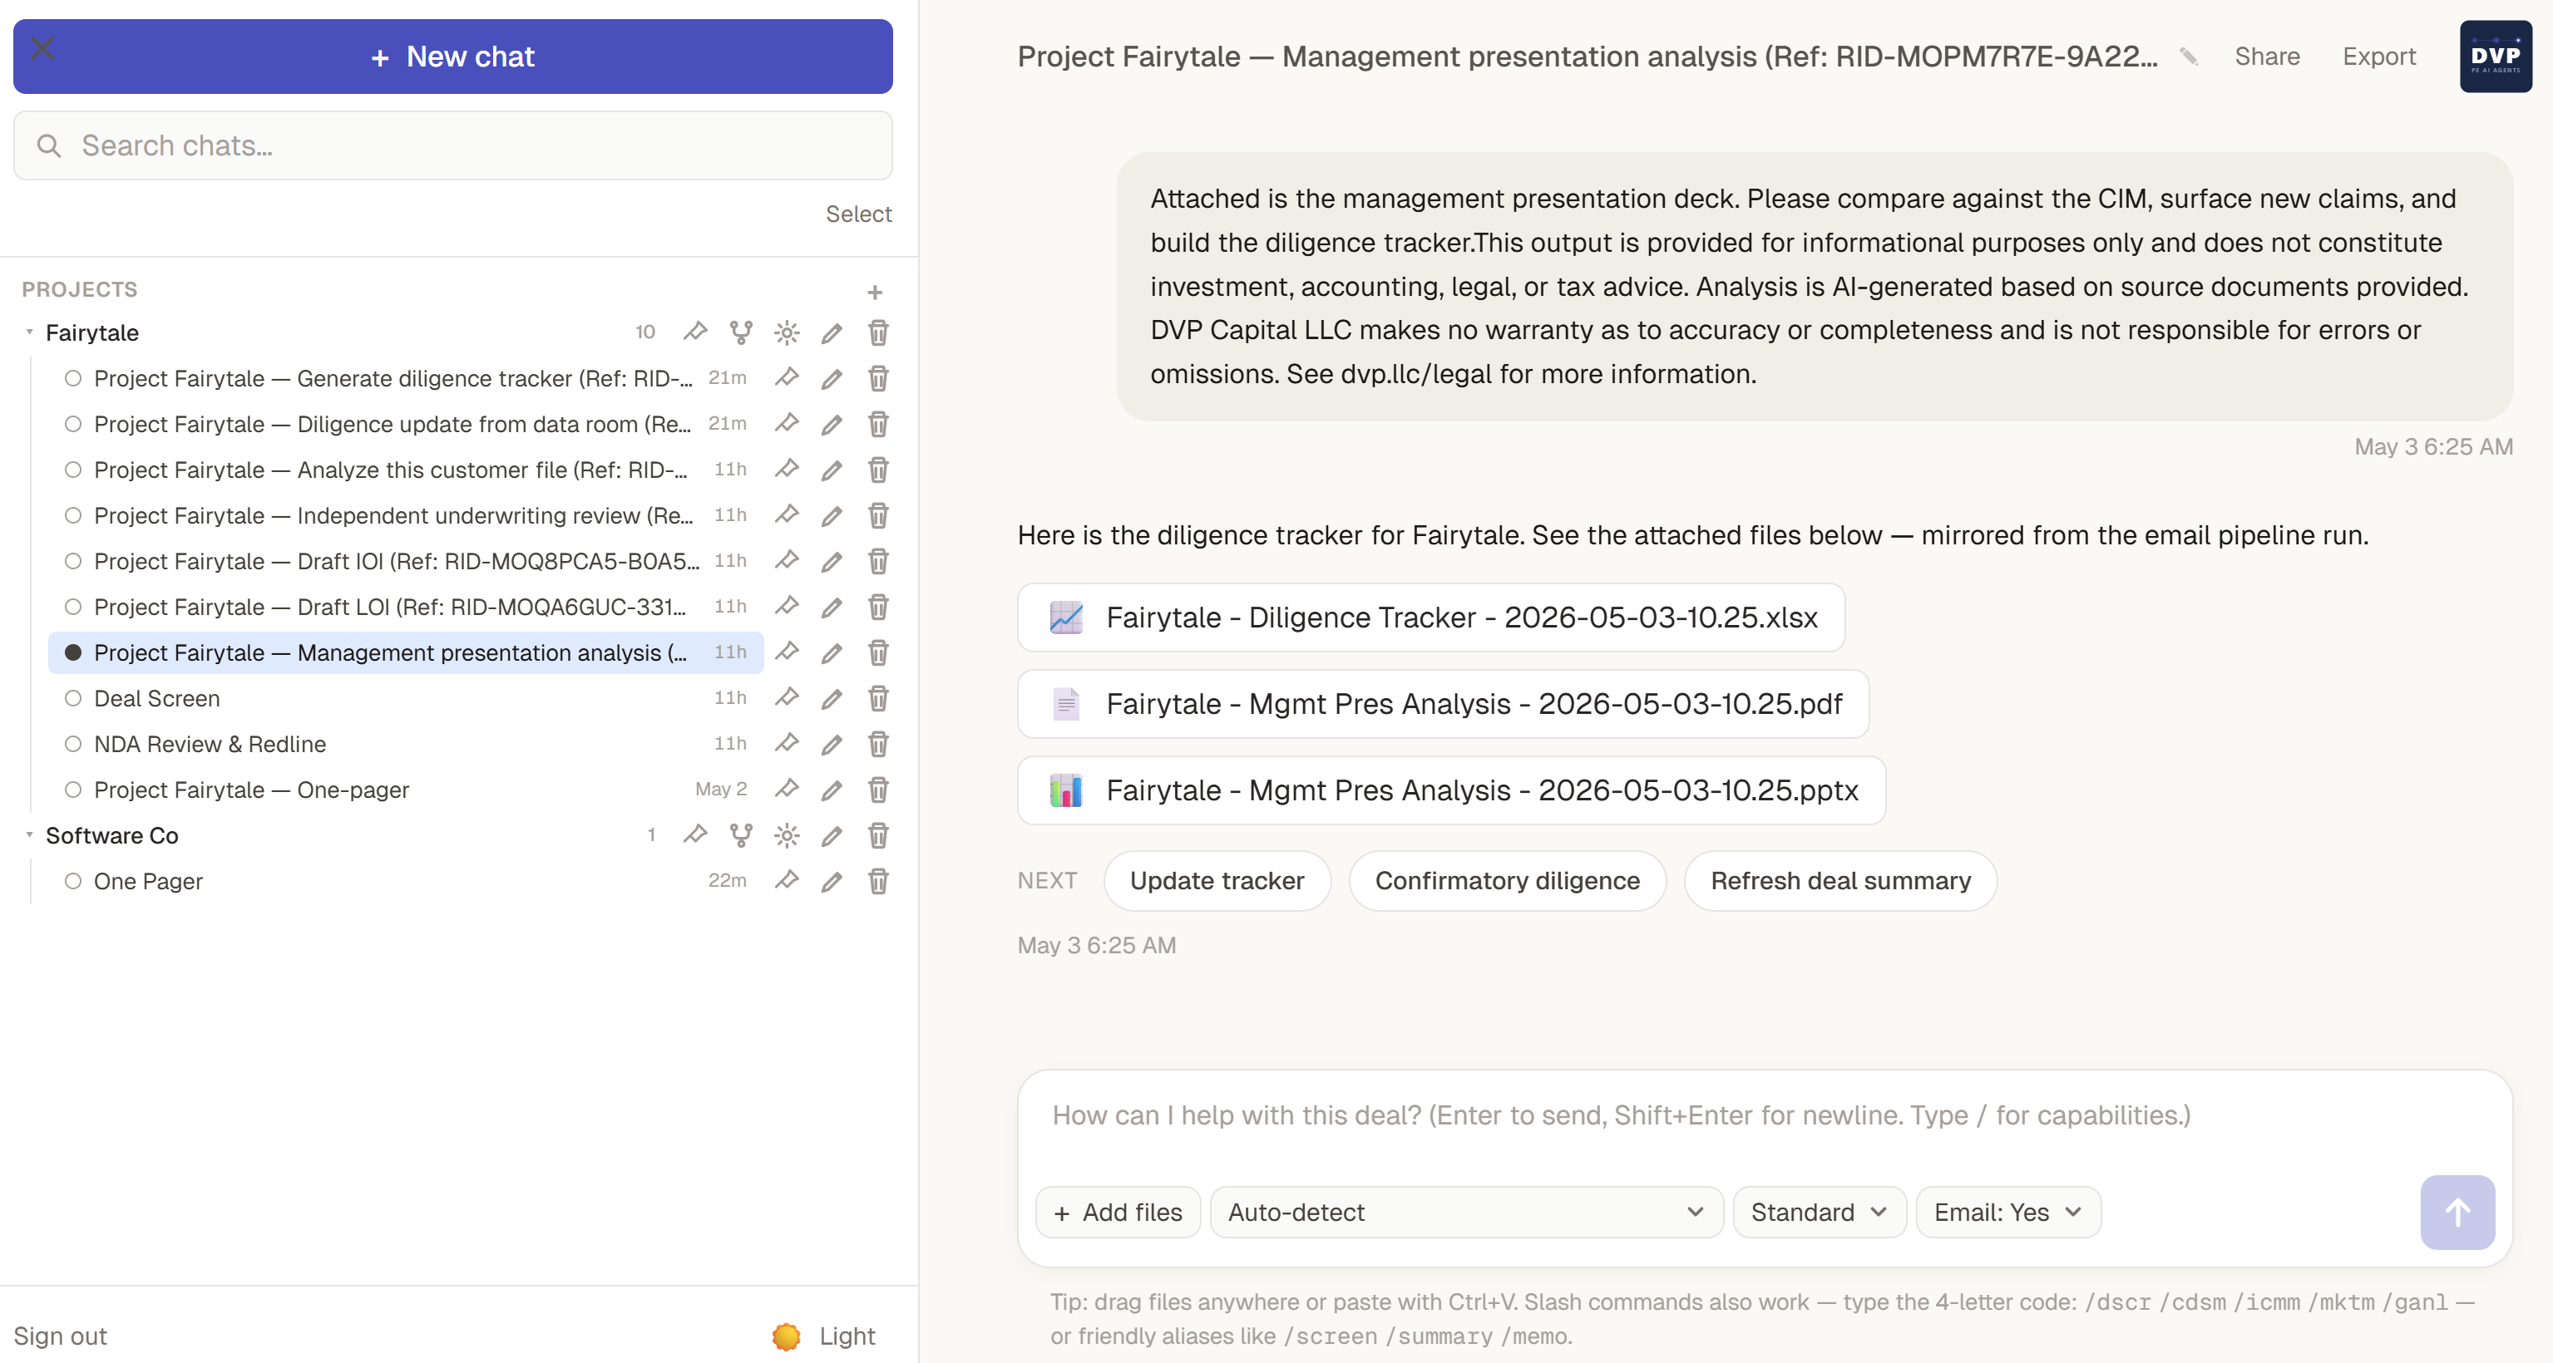This screenshot has height=1363, width=2553.
Task: Sign out of the app
Action: pos(61,1336)
